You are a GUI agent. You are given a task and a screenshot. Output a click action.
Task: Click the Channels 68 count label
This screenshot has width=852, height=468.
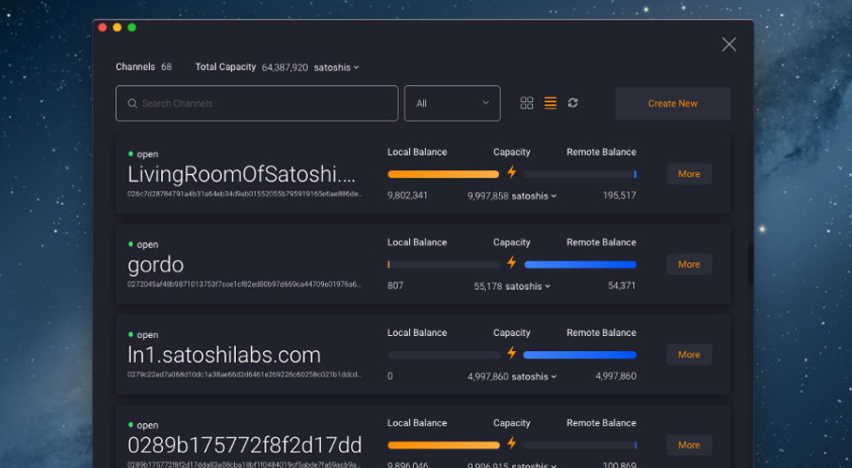[x=143, y=66]
